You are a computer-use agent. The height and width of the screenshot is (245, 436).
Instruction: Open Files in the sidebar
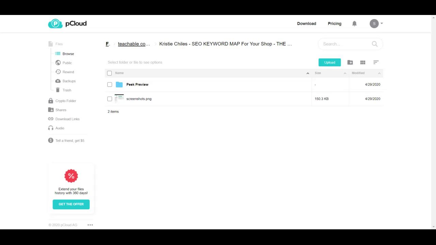pos(59,44)
